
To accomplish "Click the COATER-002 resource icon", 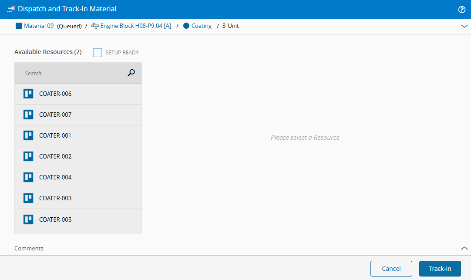I will 28,156.
